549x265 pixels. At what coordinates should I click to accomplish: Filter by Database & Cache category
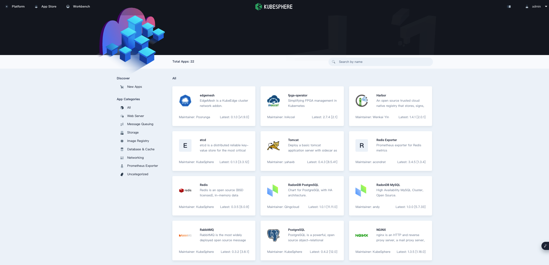coord(140,149)
